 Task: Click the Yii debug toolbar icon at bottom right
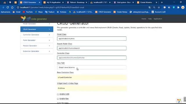click(x=179, y=101)
